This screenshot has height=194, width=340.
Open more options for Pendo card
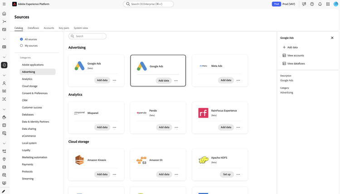176,128
